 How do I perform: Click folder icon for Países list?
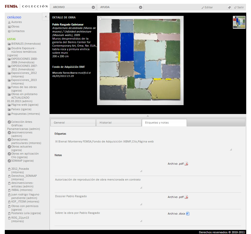(x=9, y=109)
